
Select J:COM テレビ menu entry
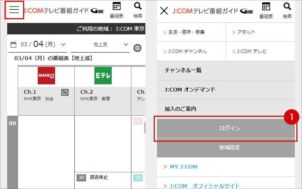tap(260, 51)
